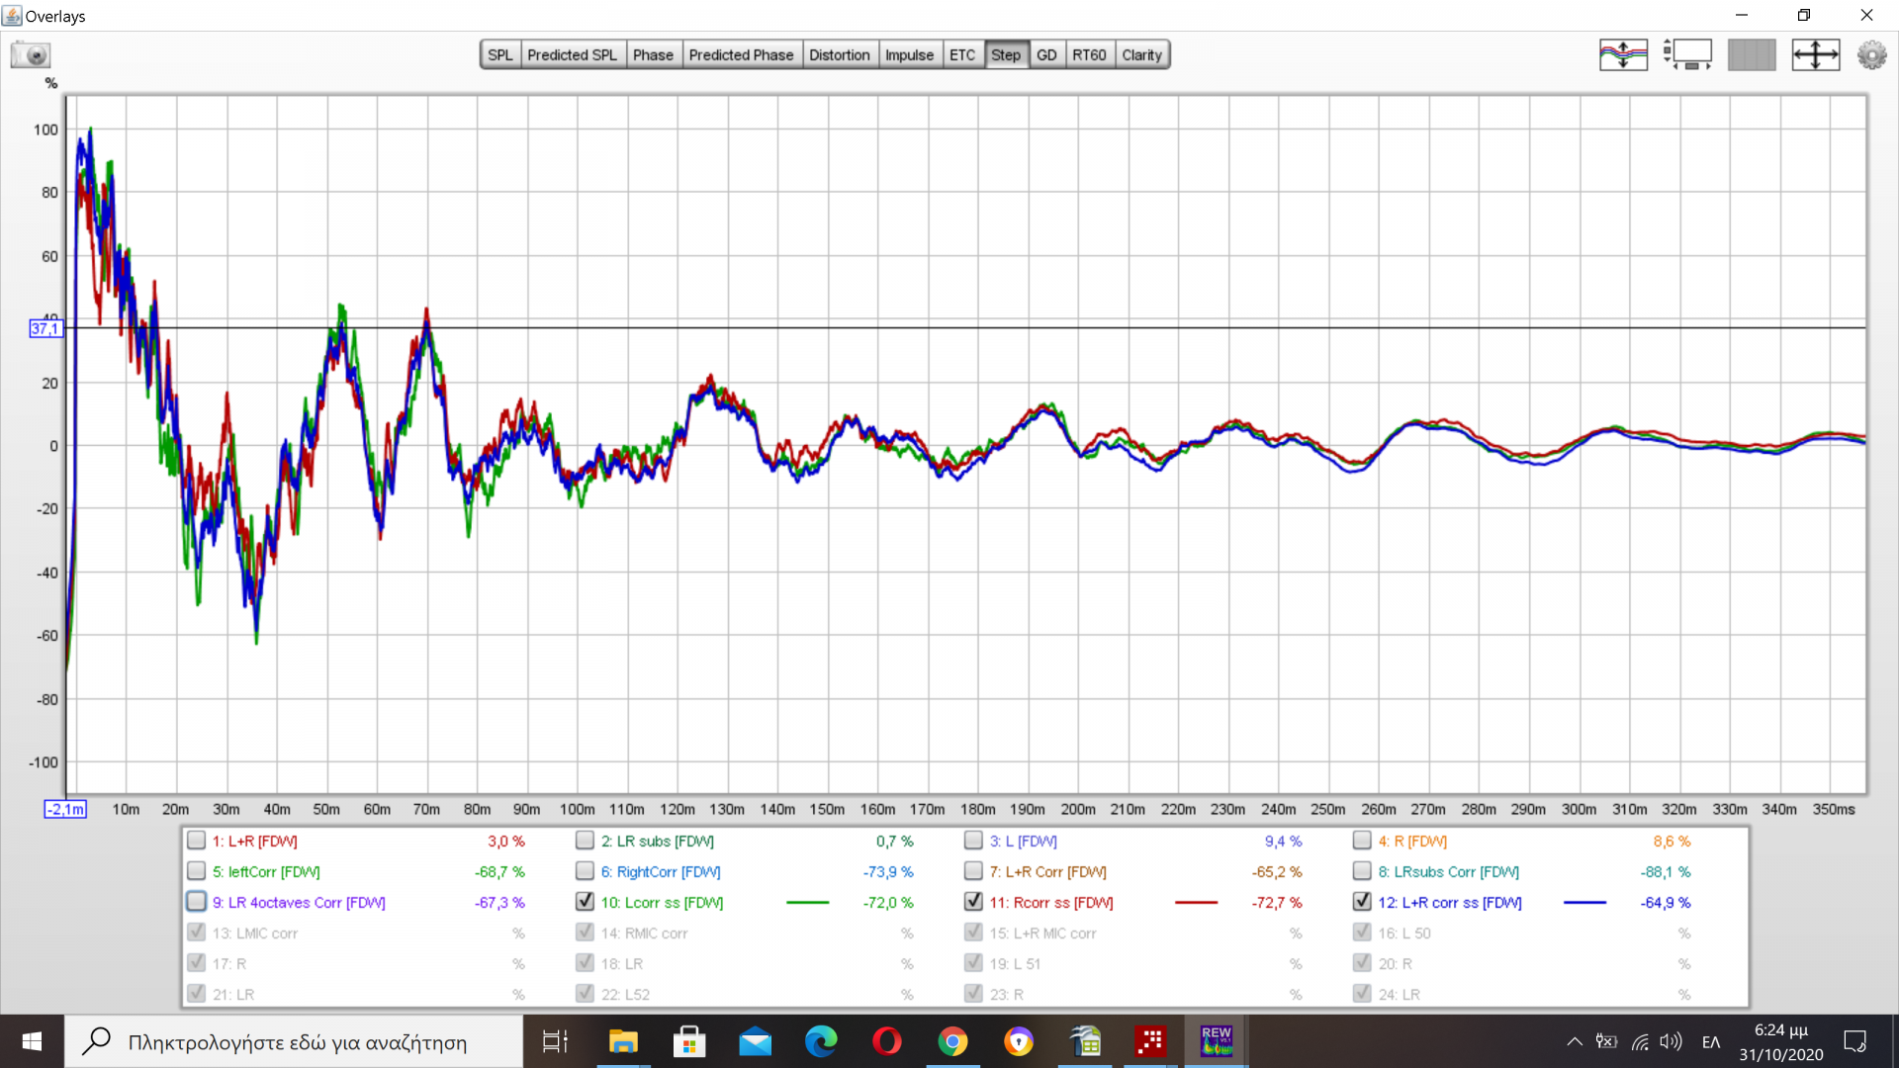Open the EΛ language selector

click(1710, 1041)
